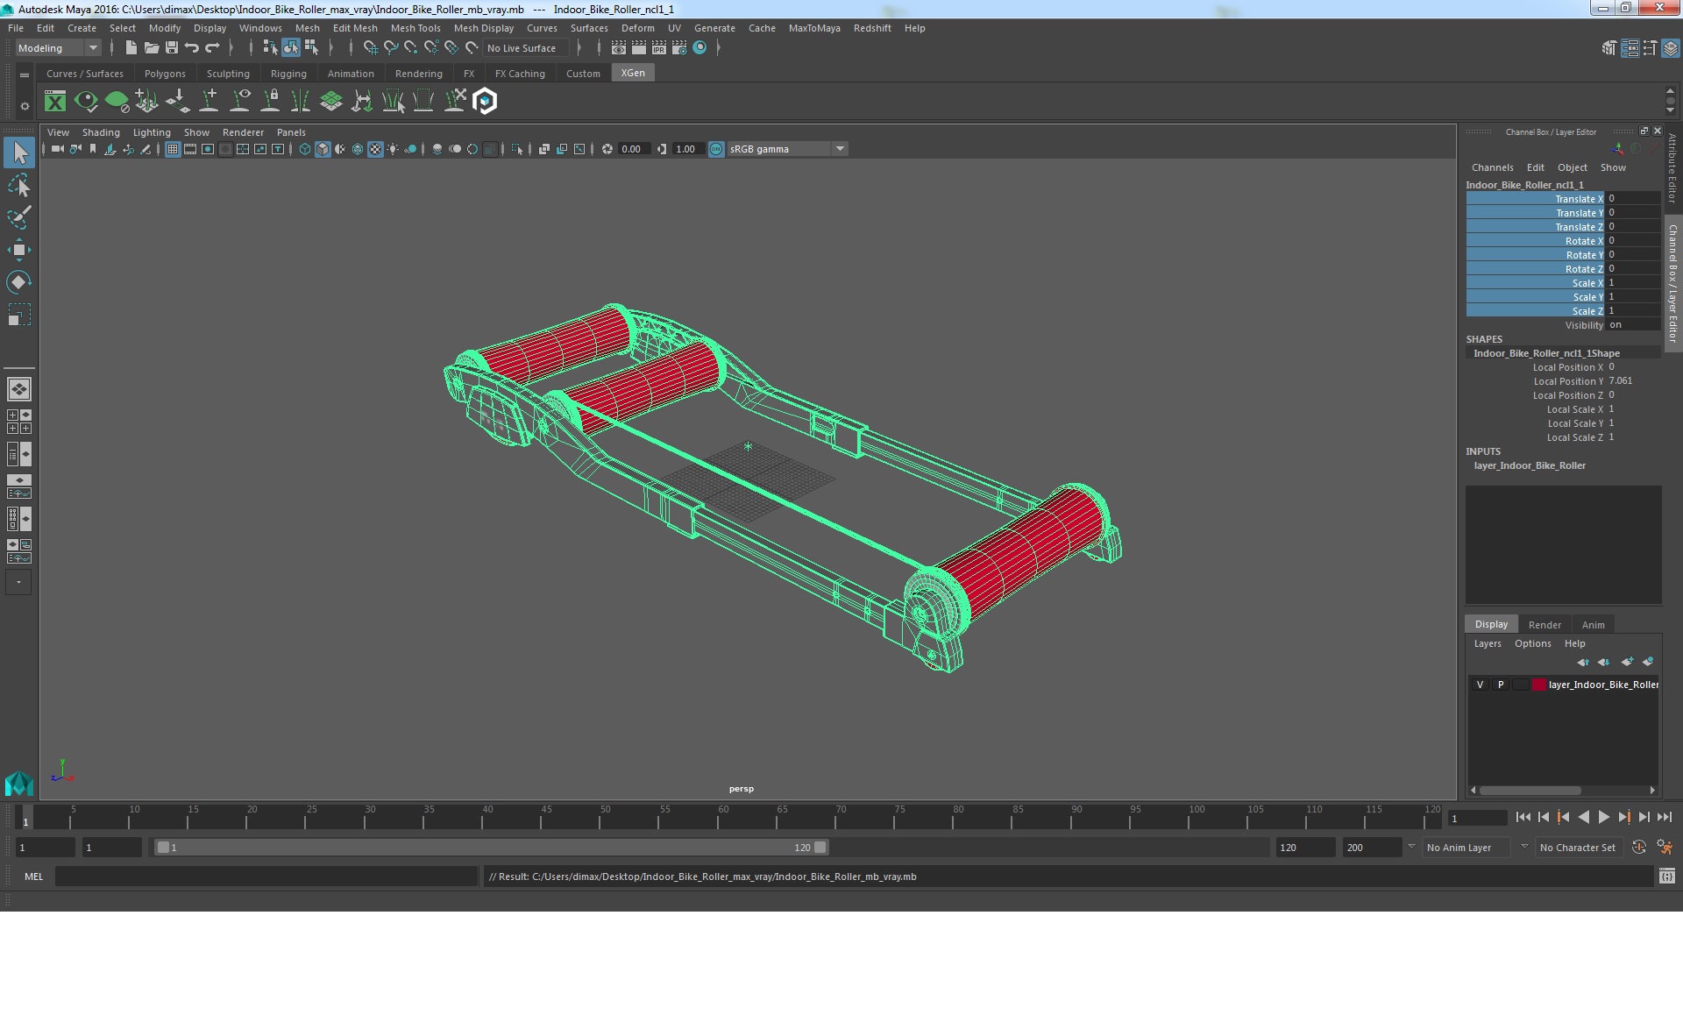Screen dimensions: 1683x1015
Task: Click the Maya logo icon at the bottom left
Action: coord(18,783)
